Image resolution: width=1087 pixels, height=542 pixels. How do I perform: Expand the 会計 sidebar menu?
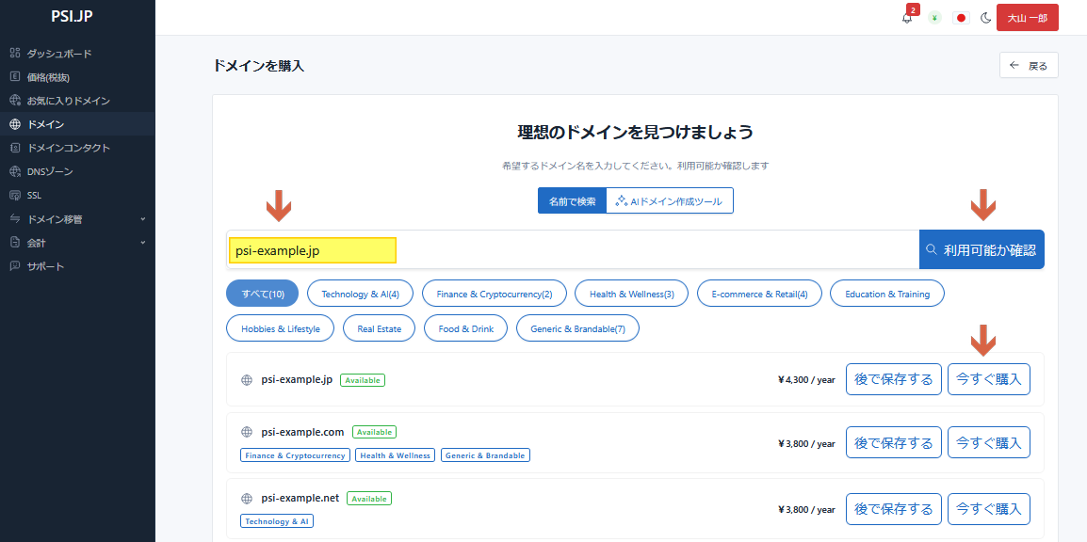[x=77, y=243]
